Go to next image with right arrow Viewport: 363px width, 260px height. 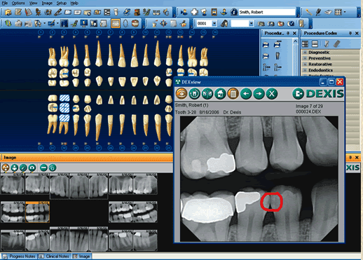[x=259, y=94]
